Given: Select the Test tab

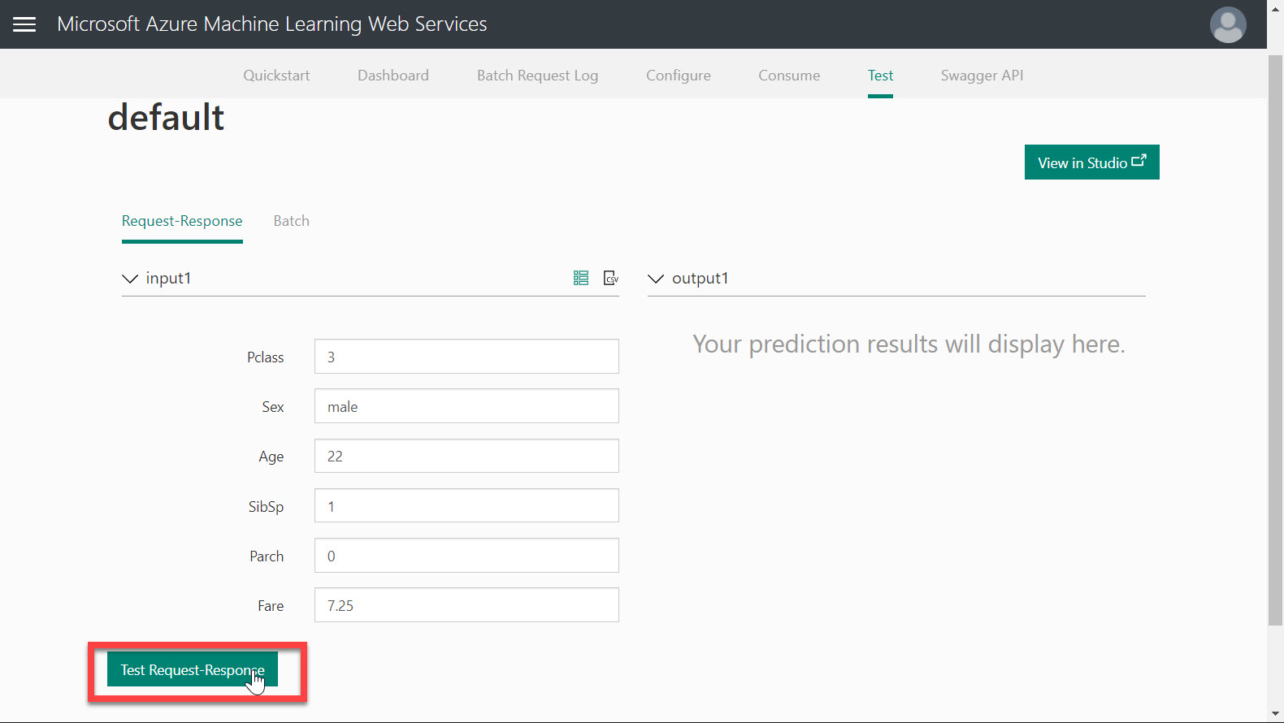Looking at the screenshot, I should point(880,76).
